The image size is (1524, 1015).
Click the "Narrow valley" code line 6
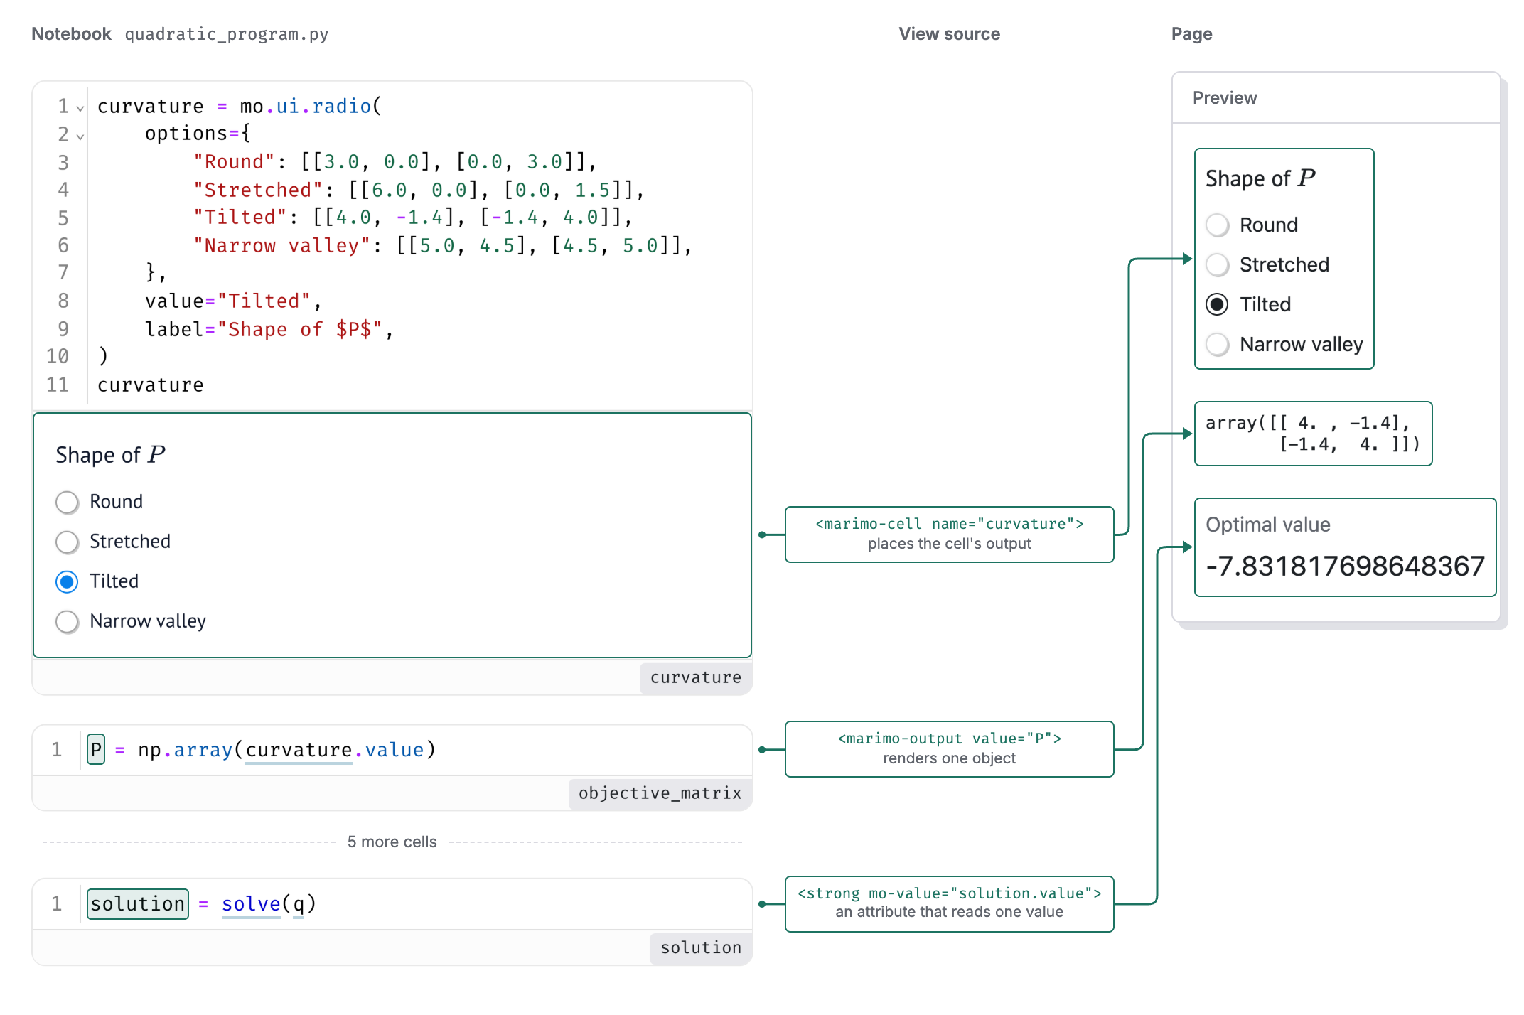coord(442,246)
